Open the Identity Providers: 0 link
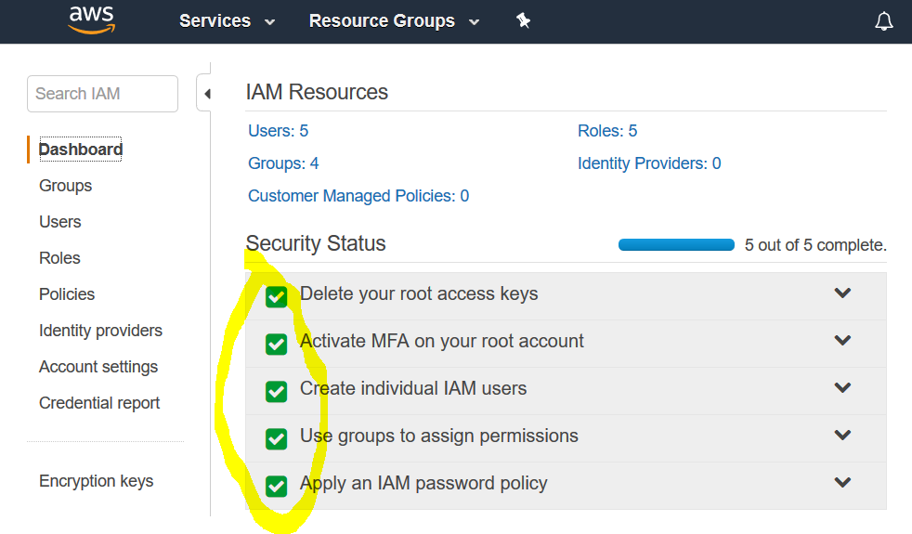Viewport: 912px width, 534px height. [x=649, y=163]
